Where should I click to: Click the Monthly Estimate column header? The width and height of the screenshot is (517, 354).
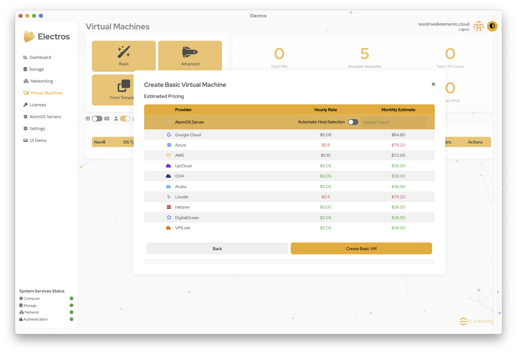point(398,110)
